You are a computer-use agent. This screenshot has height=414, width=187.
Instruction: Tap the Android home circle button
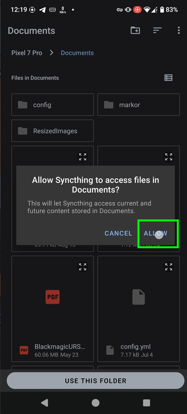[95, 402]
